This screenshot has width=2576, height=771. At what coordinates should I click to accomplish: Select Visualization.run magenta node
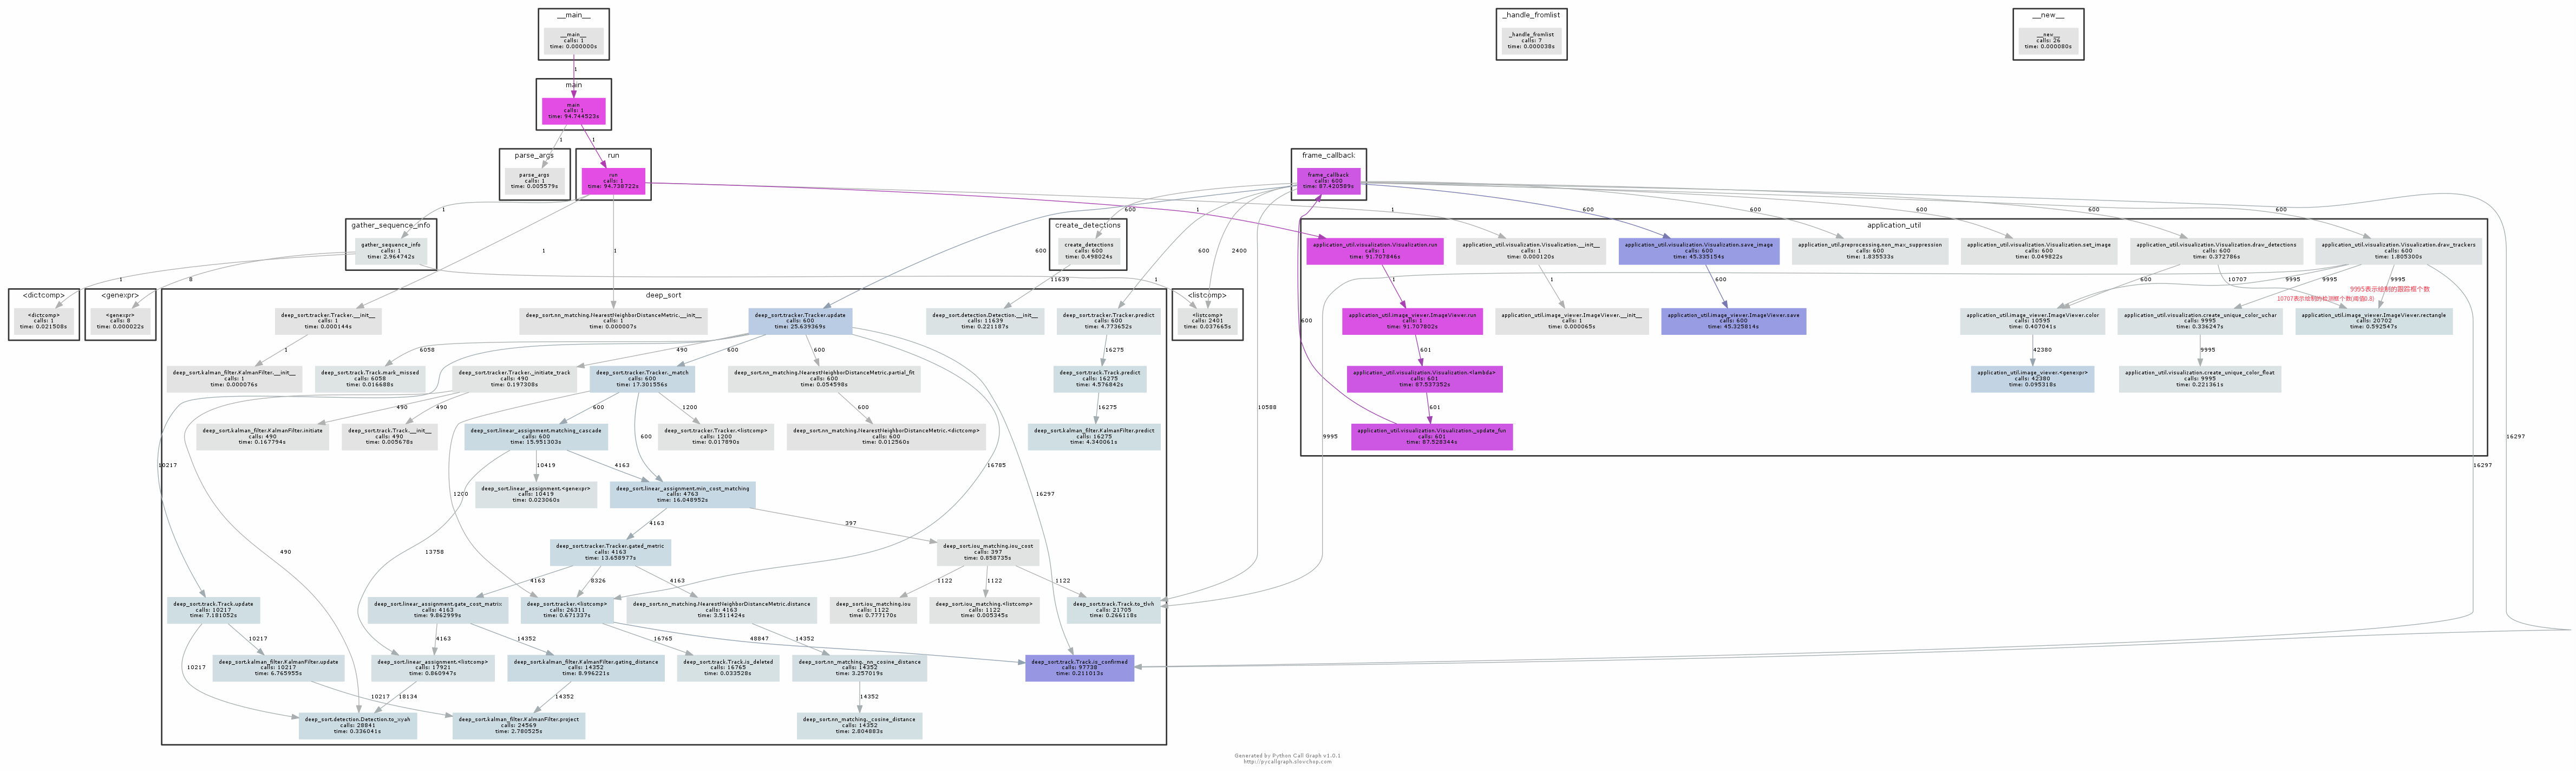pyautogui.click(x=1375, y=251)
